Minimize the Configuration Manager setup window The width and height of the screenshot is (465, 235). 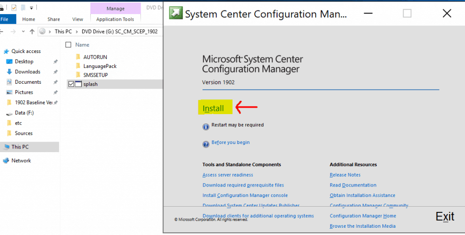coord(368,13)
